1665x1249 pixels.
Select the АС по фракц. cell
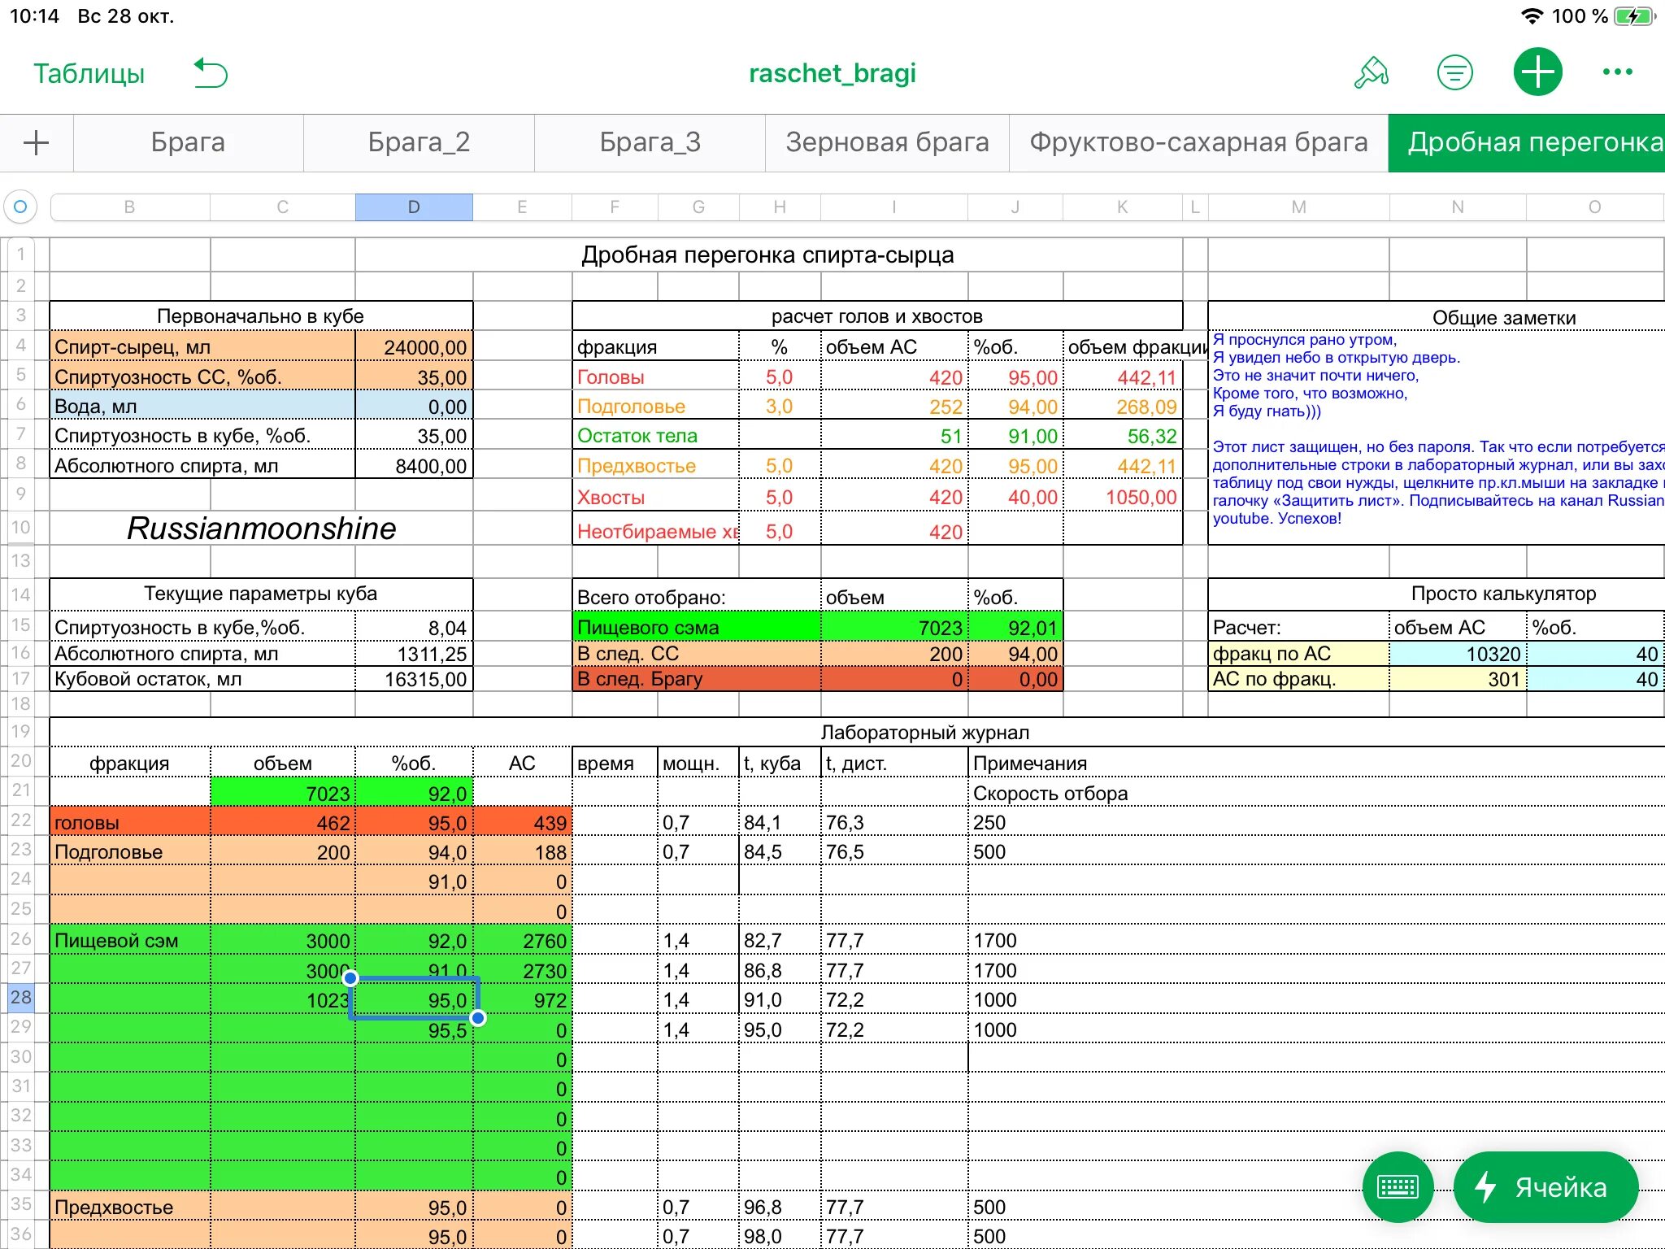[x=1298, y=679]
